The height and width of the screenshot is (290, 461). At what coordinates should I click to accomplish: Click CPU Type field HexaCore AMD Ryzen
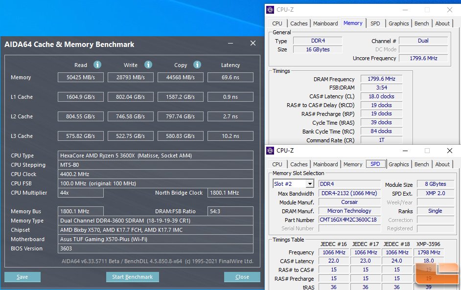(x=156, y=156)
